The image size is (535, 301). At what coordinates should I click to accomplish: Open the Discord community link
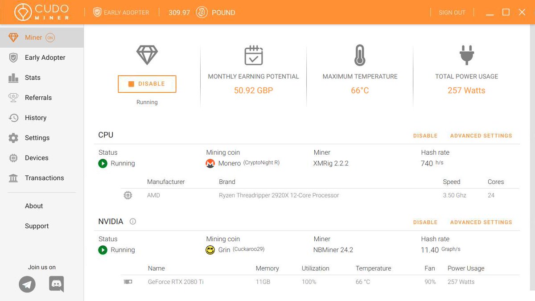tap(57, 284)
